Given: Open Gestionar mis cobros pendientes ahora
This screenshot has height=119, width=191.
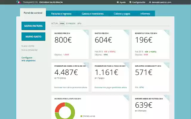Looking at the screenshot, I should (x=70, y=87).
